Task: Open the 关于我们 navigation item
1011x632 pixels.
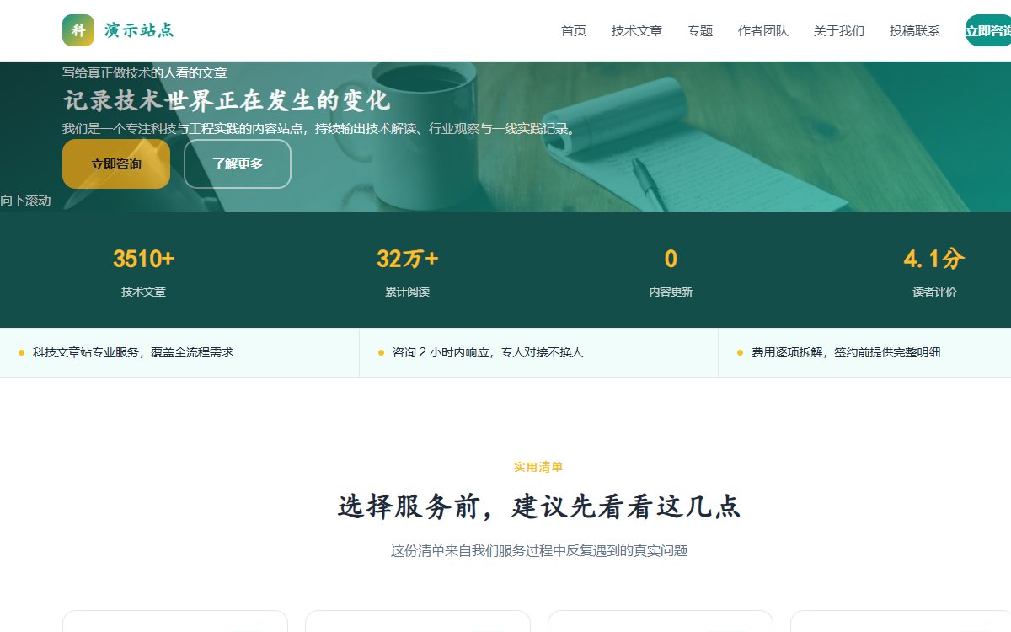Action: coord(839,31)
